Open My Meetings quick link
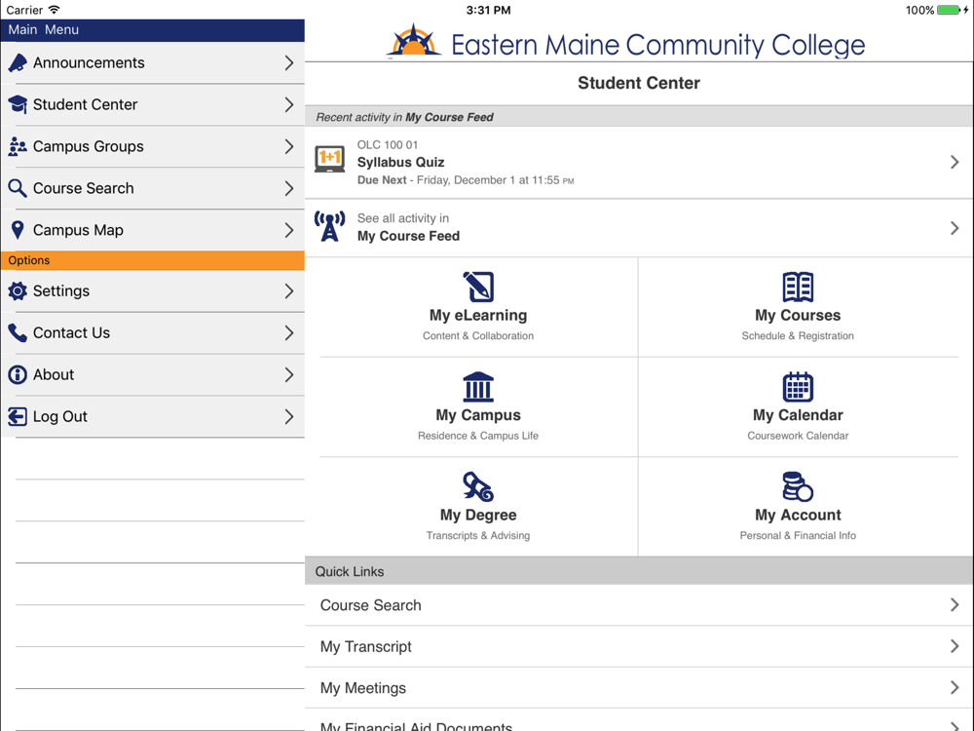 coord(639,687)
